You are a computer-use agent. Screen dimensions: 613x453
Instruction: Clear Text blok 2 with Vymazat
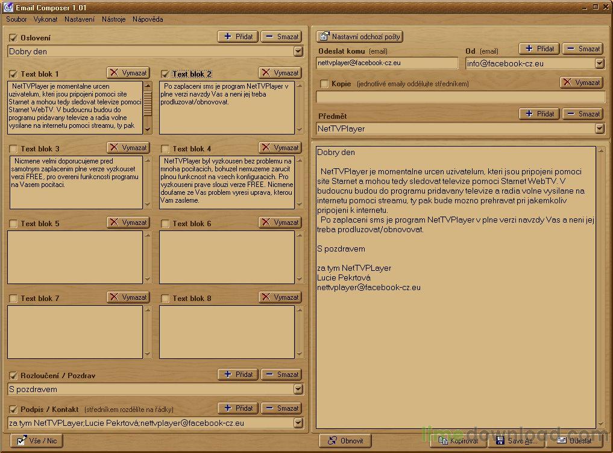coord(280,73)
